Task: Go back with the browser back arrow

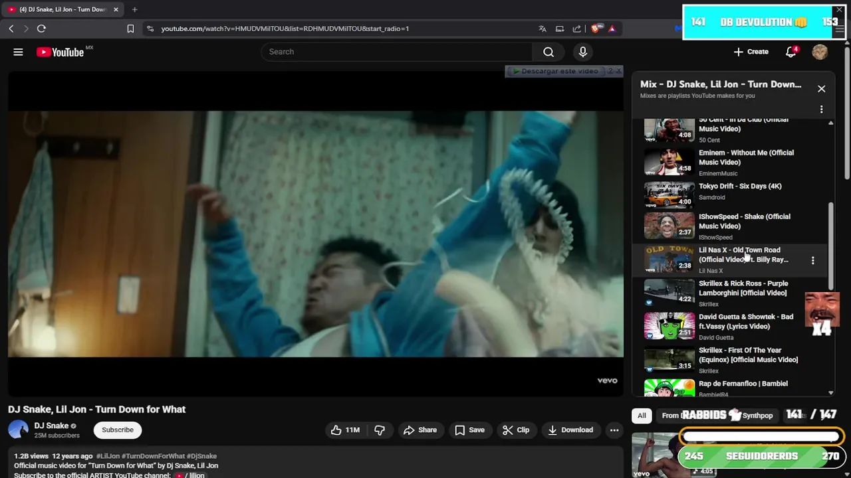Action: click(x=11, y=29)
